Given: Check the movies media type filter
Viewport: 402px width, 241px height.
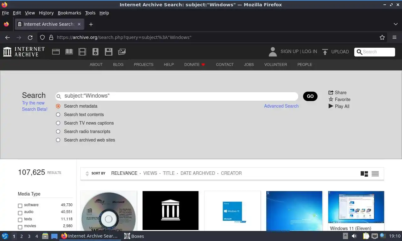Looking at the screenshot, I should coord(20,227).
